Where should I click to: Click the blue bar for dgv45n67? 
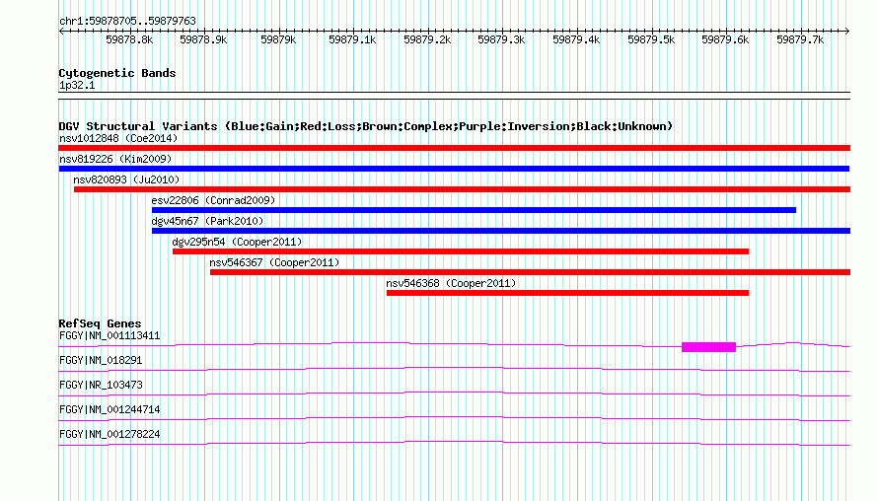[x=500, y=231]
